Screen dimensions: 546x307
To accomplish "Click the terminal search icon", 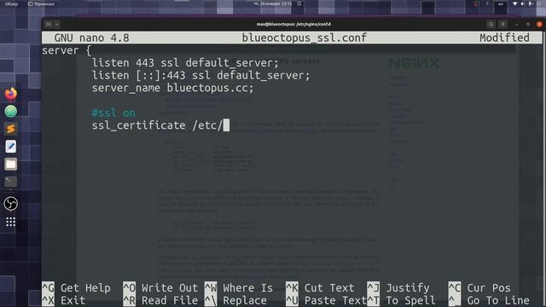I will tap(491, 24).
